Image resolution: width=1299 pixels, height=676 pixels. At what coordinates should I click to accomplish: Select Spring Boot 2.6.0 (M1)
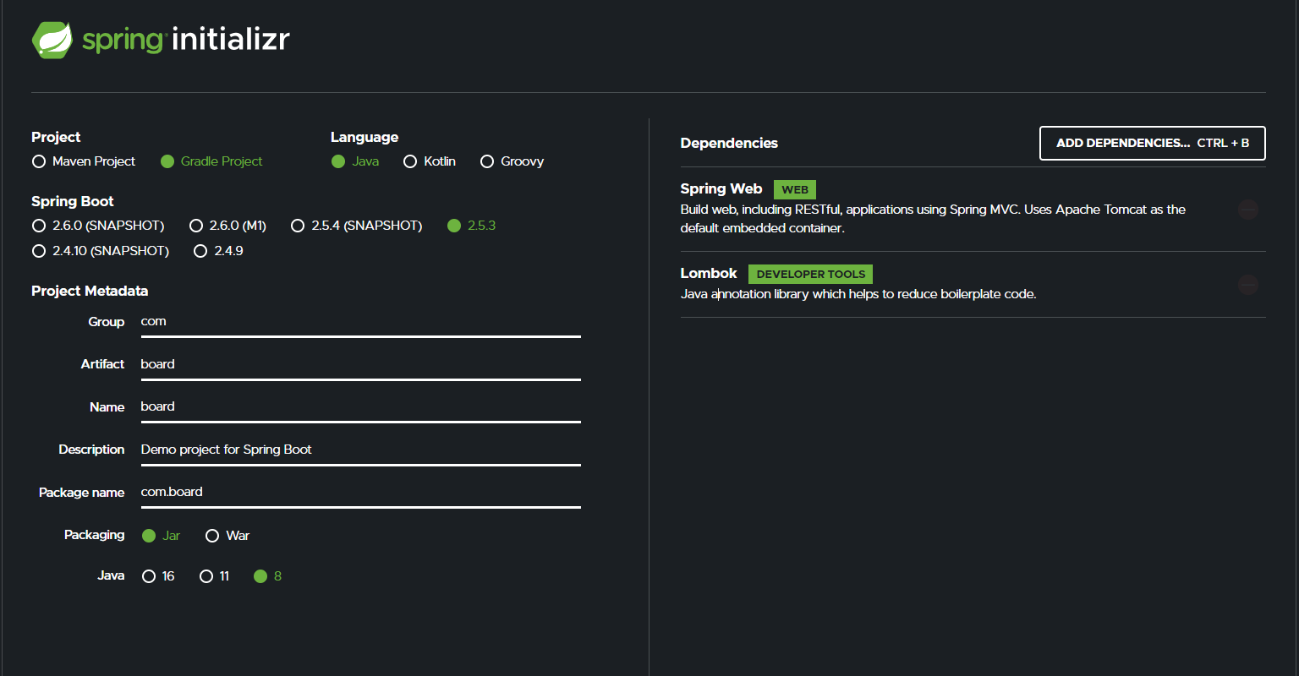pyautogui.click(x=227, y=226)
